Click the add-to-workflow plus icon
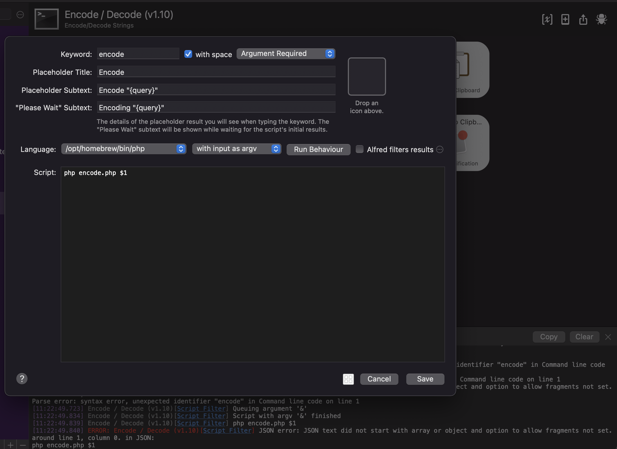The image size is (617, 449). [565, 19]
